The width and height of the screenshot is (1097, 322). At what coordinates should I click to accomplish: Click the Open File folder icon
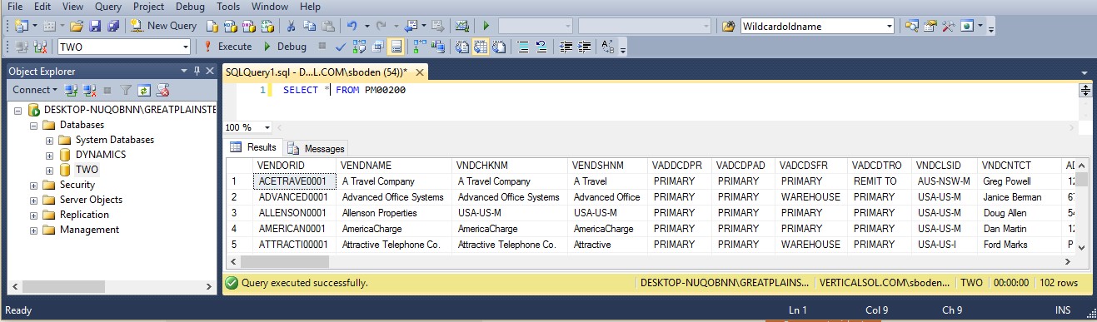(x=77, y=26)
